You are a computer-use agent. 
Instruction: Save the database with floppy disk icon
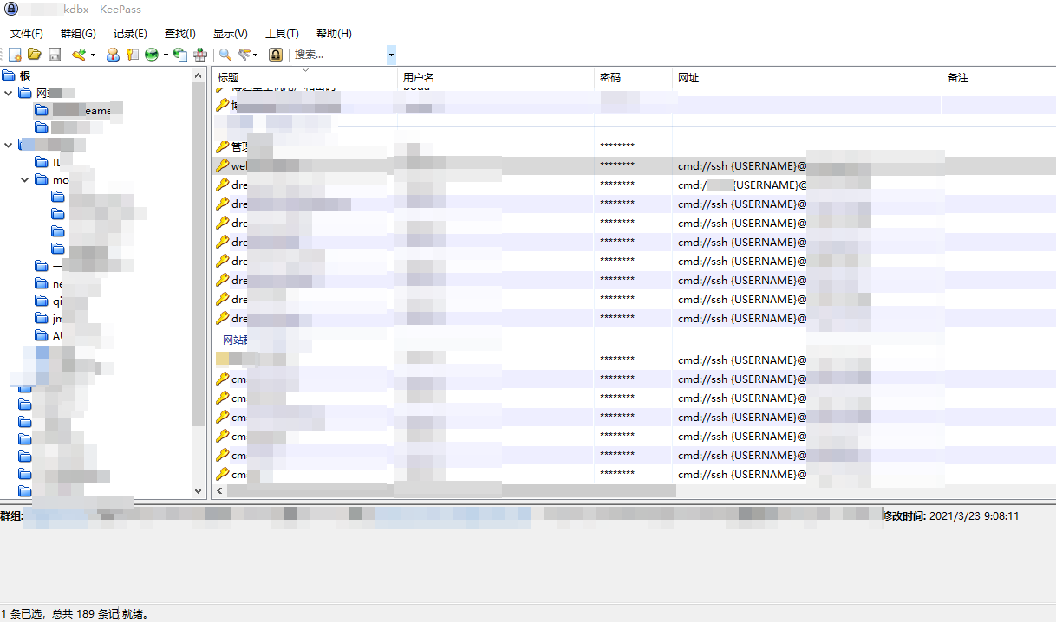point(55,55)
